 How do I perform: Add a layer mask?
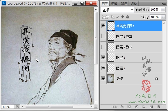(x=129, y=107)
